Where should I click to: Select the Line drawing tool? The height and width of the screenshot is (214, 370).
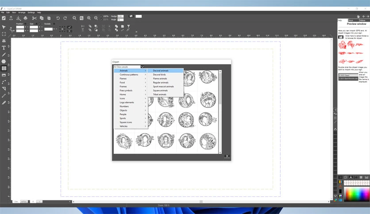click(4, 55)
